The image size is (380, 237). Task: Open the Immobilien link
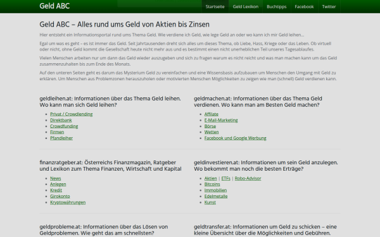(215, 190)
